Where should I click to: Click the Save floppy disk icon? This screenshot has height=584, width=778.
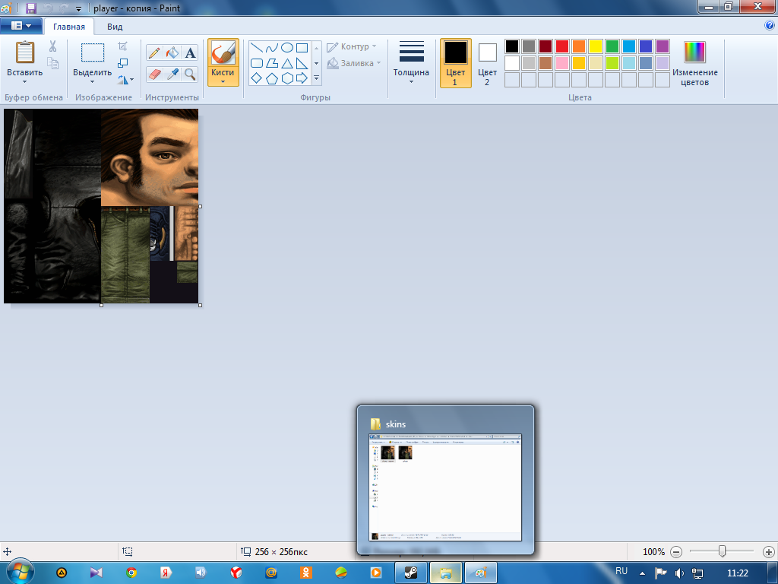point(31,8)
